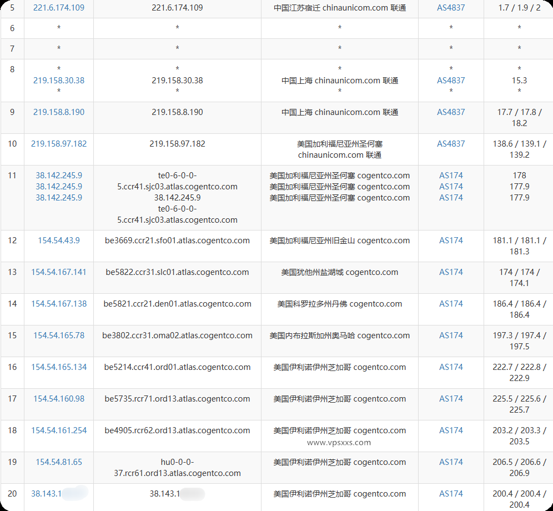The image size is (553, 511).
Task: Click latency value 15.3 in row 8
Action: pos(519,81)
